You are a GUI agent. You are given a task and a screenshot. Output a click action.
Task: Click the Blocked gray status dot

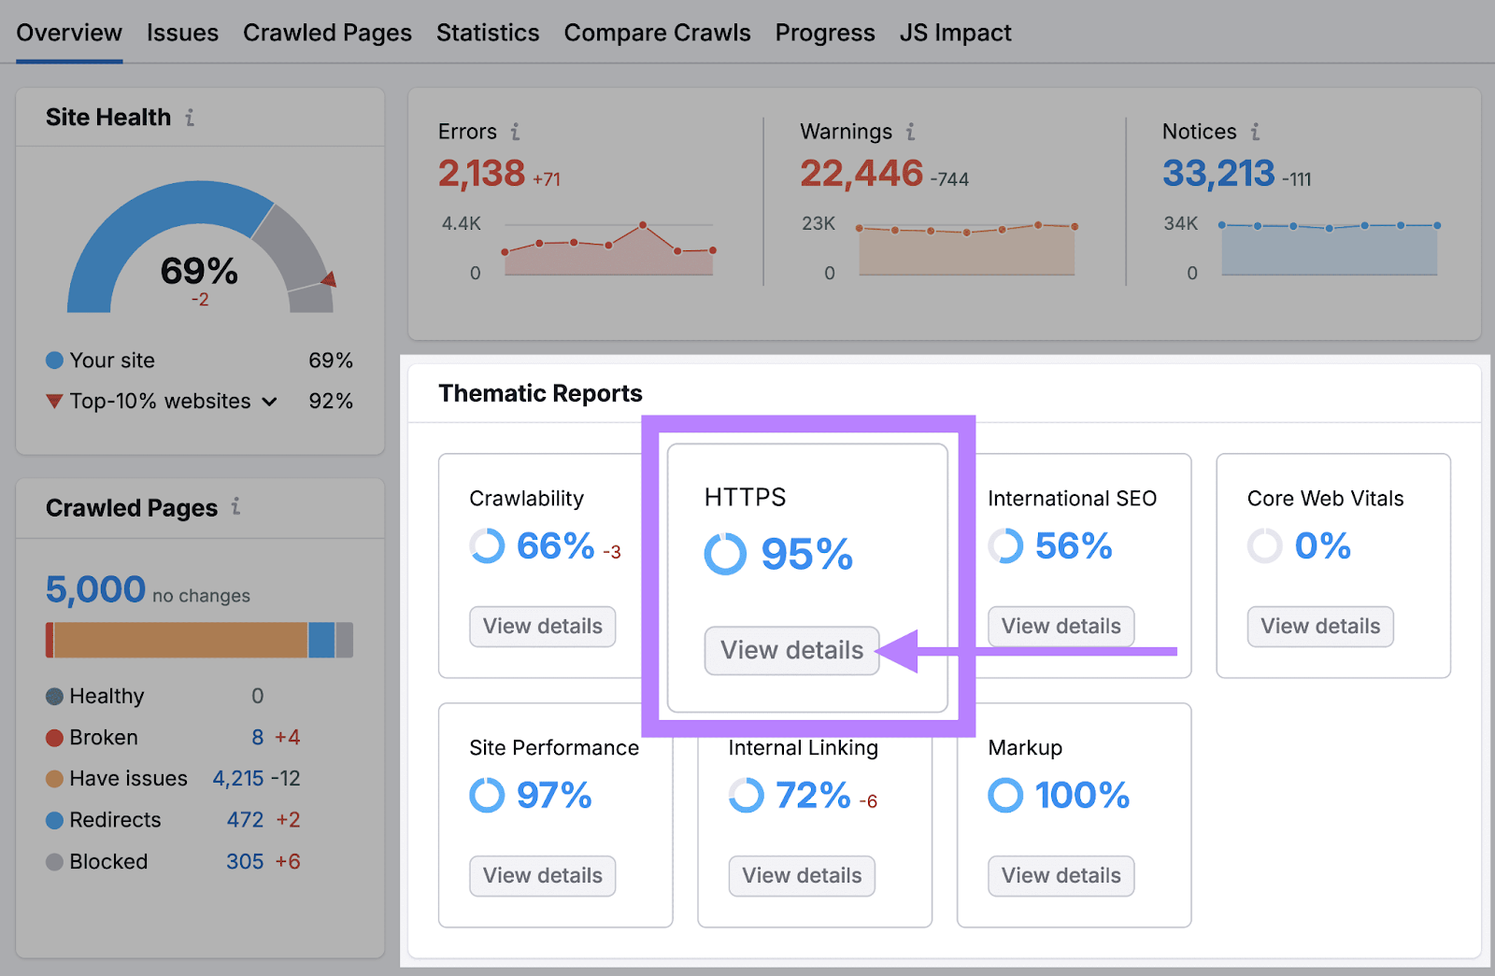click(x=54, y=862)
